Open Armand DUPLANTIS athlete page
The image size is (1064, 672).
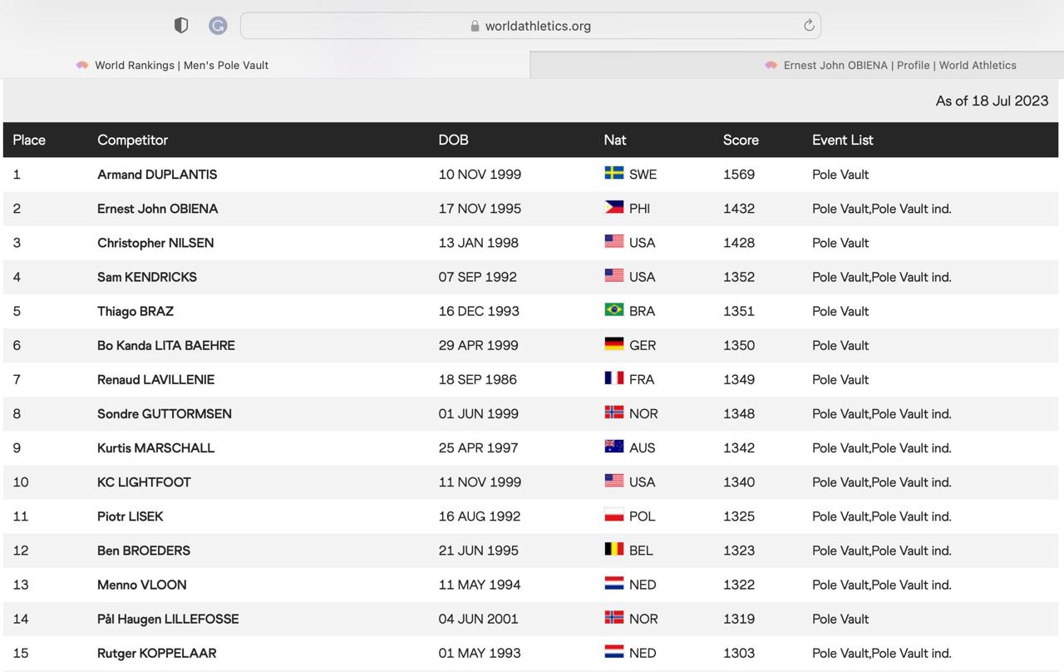coord(156,174)
